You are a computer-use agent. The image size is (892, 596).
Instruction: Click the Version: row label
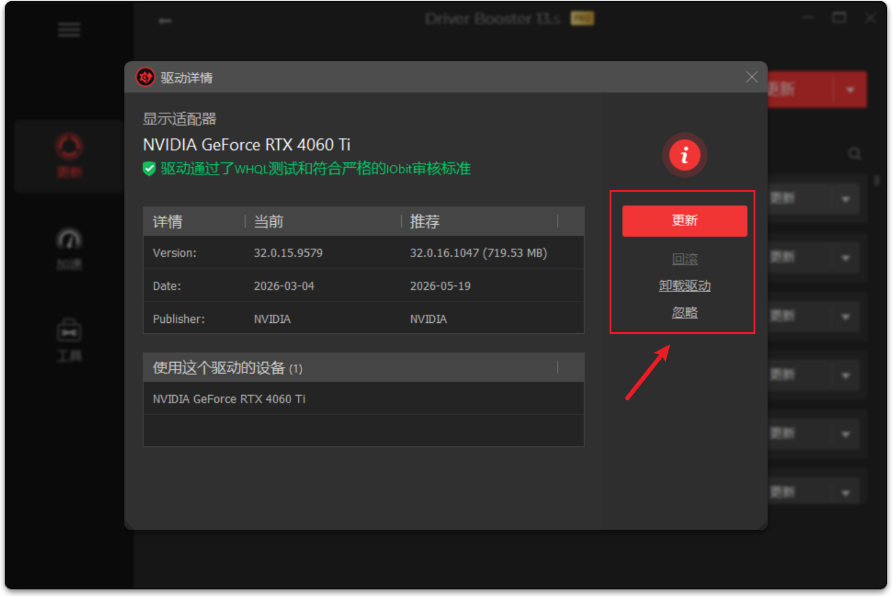point(175,253)
